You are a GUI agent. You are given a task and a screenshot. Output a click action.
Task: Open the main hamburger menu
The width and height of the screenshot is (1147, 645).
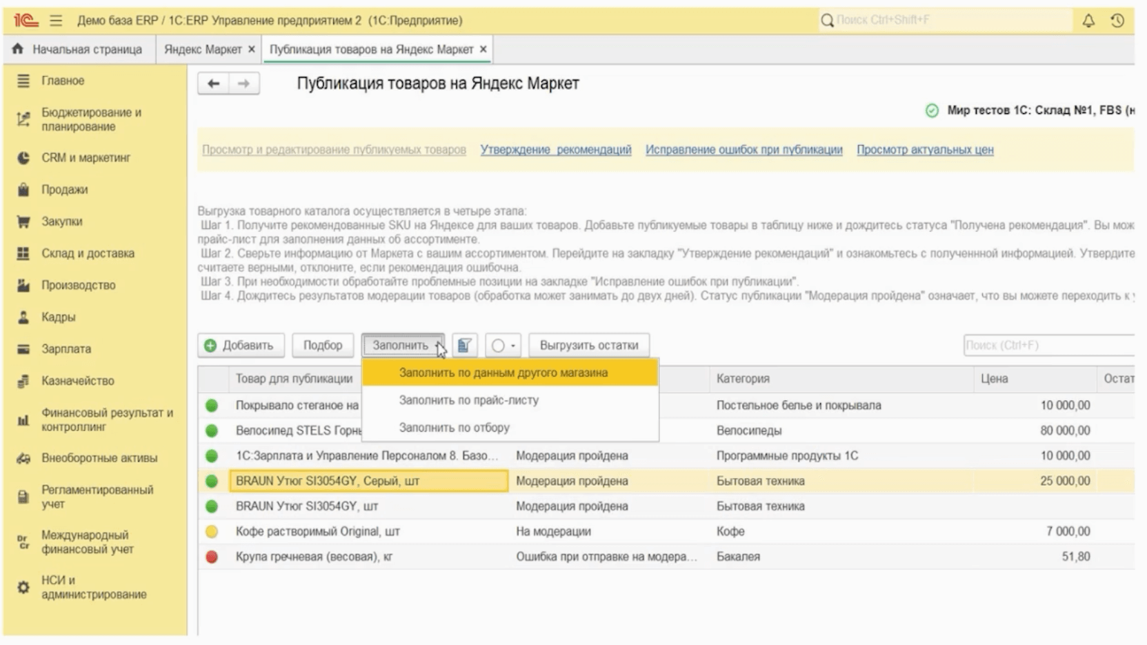click(56, 21)
